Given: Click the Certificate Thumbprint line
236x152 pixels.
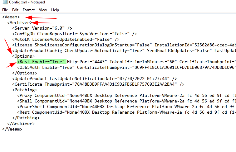Looking at the screenshot, I should tap(98, 84).
